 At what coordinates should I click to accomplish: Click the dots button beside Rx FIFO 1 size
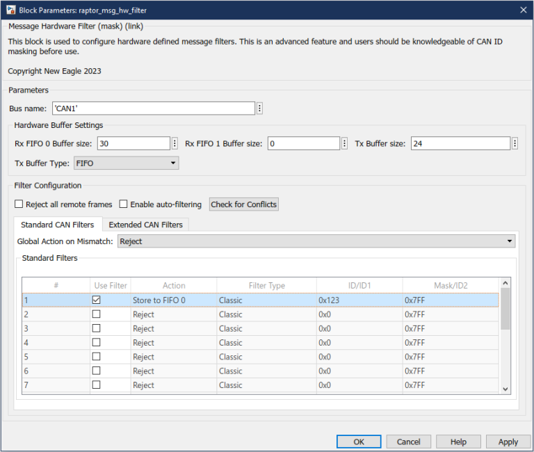344,143
